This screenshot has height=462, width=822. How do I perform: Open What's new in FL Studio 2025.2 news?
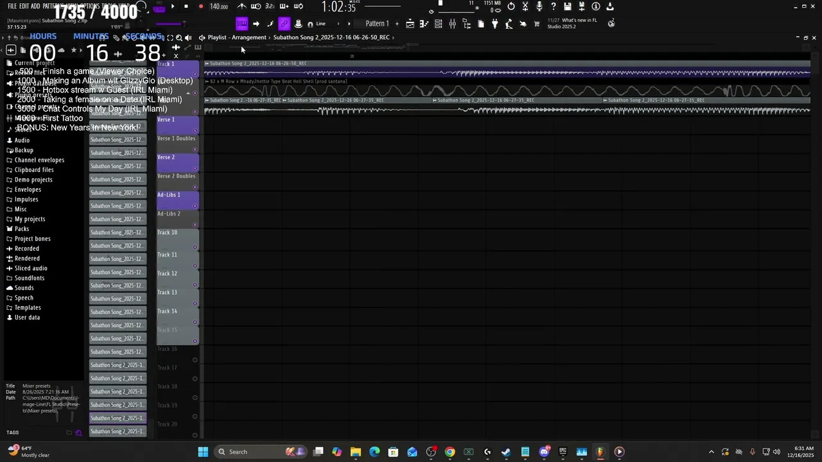pos(572,23)
